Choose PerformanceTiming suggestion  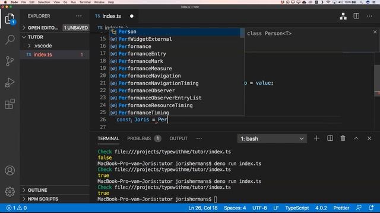175,112
